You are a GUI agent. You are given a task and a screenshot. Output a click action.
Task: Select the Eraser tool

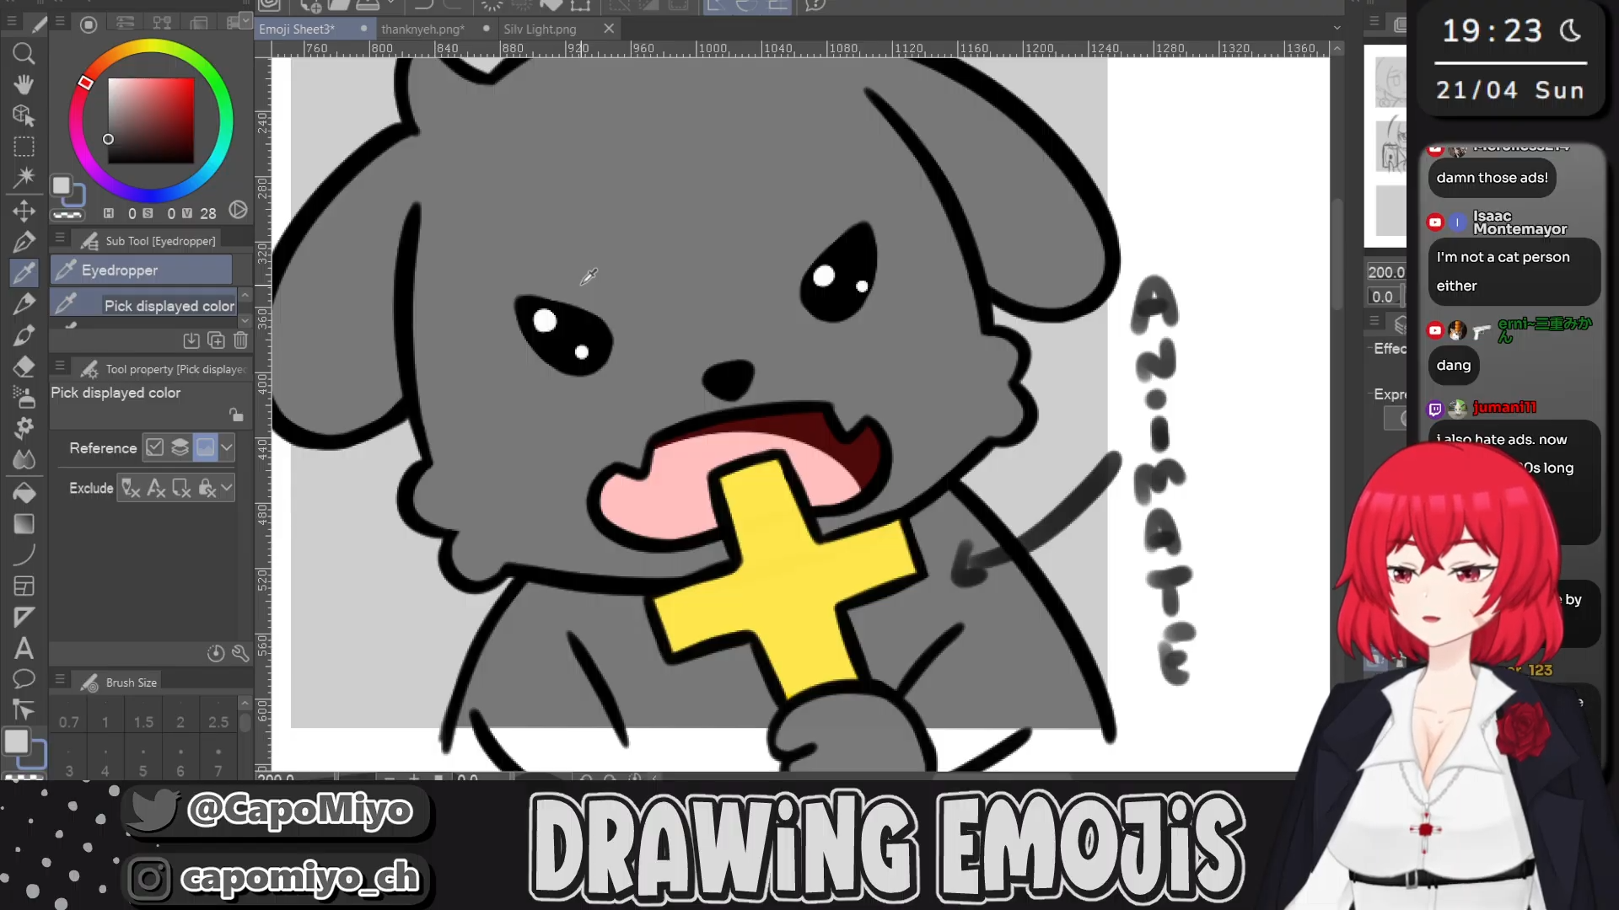(24, 366)
